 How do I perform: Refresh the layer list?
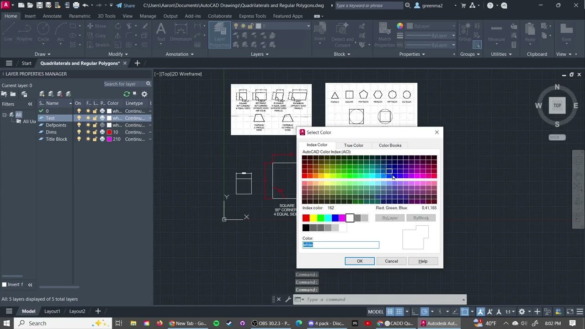pos(127,94)
